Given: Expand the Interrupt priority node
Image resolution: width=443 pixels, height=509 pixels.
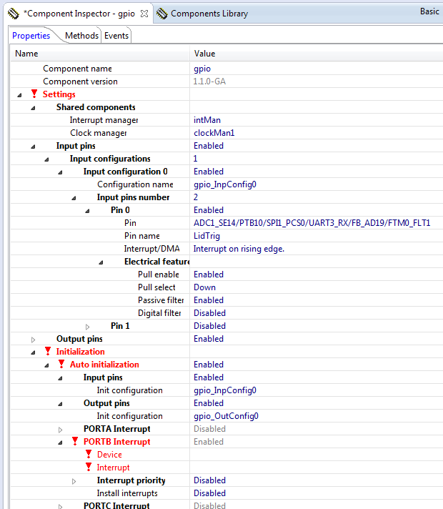Looking at the screenshot, I should tap(74, 480).
